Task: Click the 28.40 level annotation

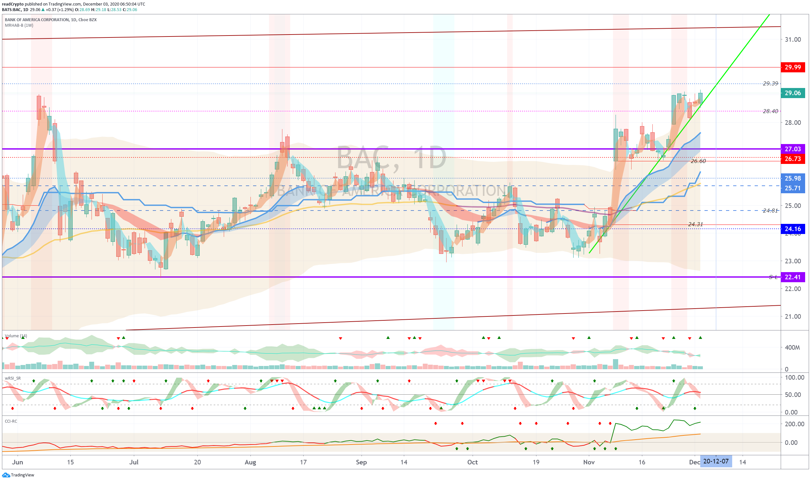Action: point(770,111)
